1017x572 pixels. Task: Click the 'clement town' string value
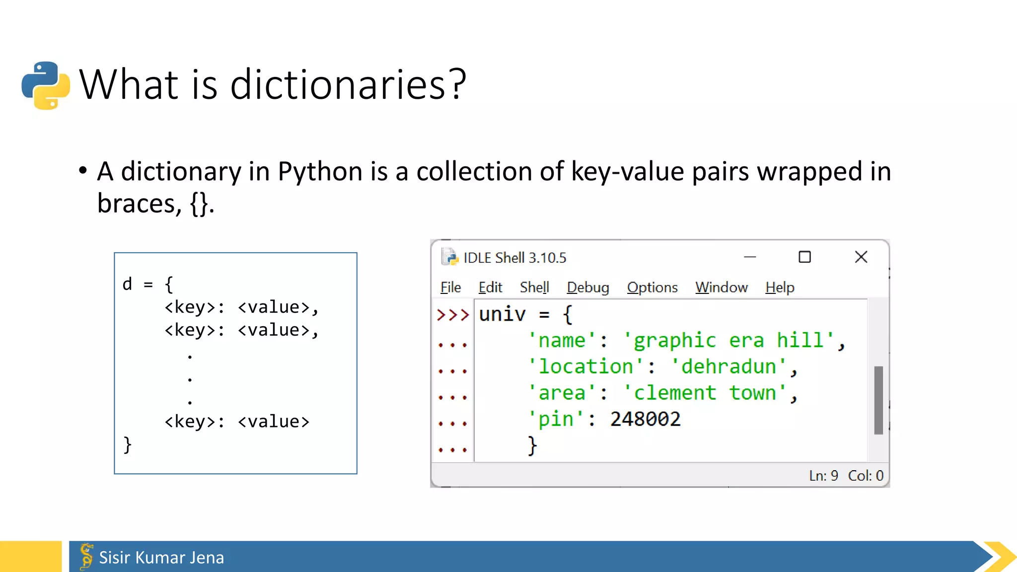pos(705,393)
